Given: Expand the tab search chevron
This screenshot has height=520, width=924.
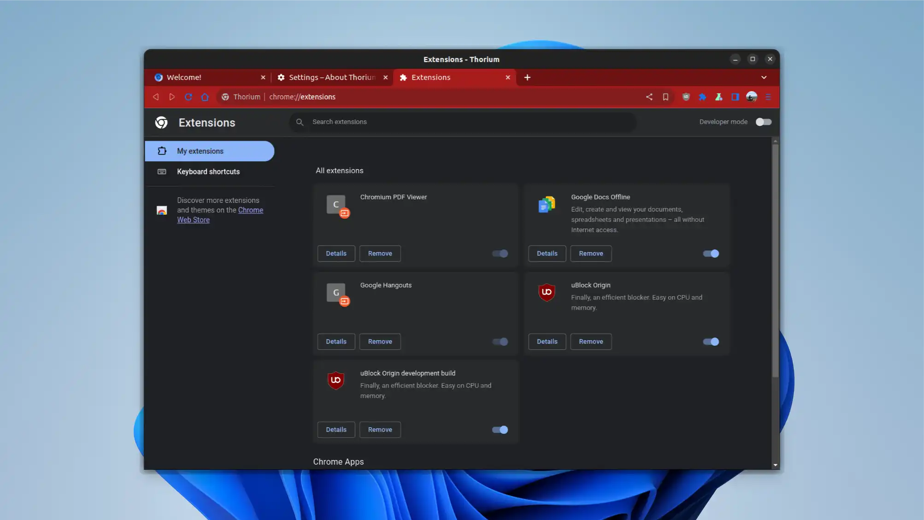Looking at the screenshot, I should [x=764, y=77].
